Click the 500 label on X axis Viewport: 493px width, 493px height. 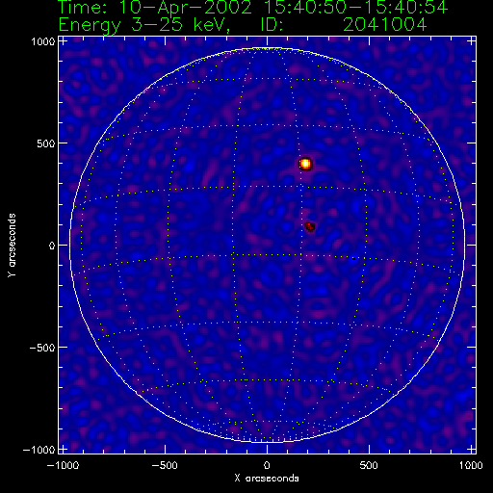[369, 465]
